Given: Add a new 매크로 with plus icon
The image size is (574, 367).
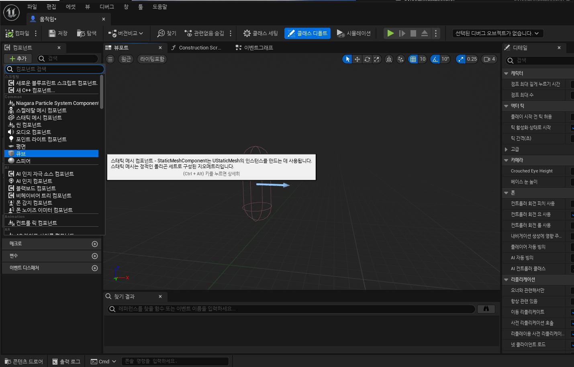Looking at the screenshot, I should pyautogui.click(x=95, y=244).
